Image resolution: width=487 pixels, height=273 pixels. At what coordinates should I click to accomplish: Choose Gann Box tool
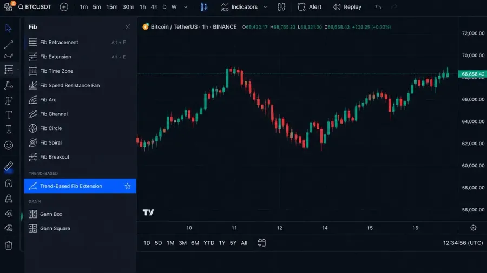tap(80, 214)
